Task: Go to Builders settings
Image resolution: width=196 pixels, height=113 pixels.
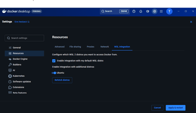Action: click(x=24, y=65)
